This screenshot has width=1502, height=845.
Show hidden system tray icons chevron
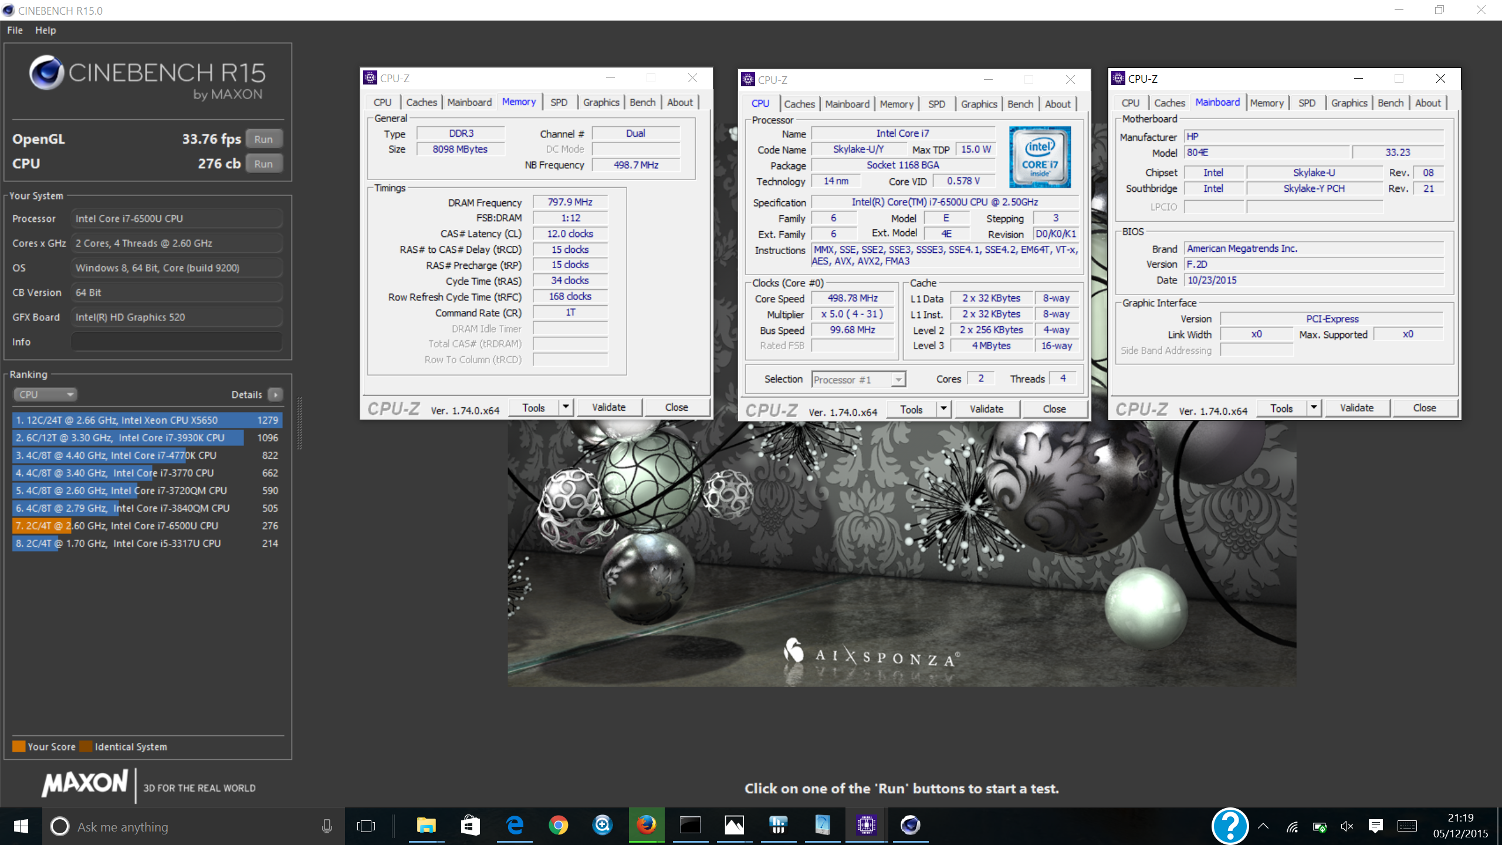click(x=1263, y=827)
